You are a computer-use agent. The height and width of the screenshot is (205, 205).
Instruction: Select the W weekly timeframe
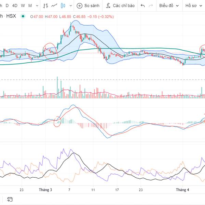[x=23, y=5]
